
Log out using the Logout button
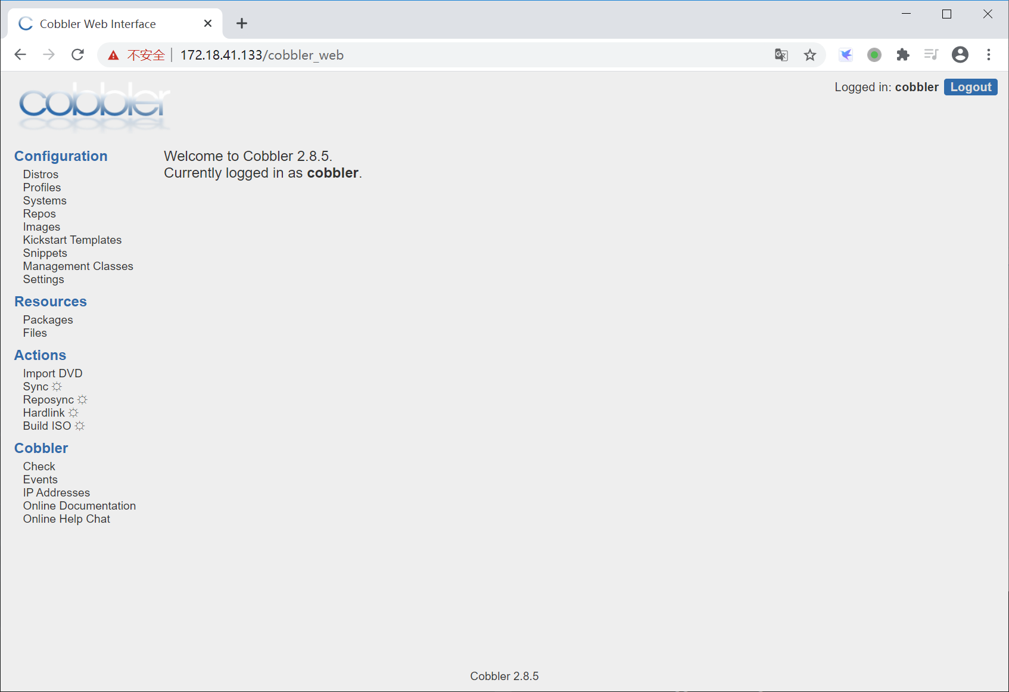(x=971, y=87)
